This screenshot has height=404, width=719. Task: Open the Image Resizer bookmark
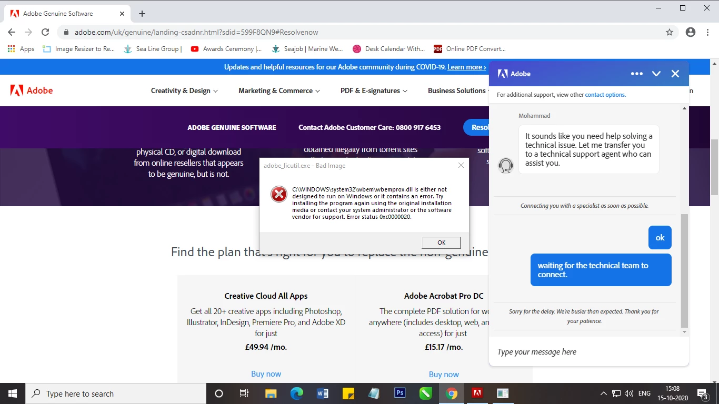click(78, 49)
